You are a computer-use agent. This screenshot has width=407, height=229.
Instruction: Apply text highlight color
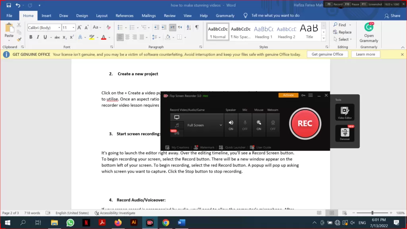92,37
